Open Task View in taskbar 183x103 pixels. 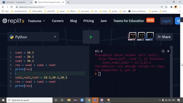[x=62, y=100]
